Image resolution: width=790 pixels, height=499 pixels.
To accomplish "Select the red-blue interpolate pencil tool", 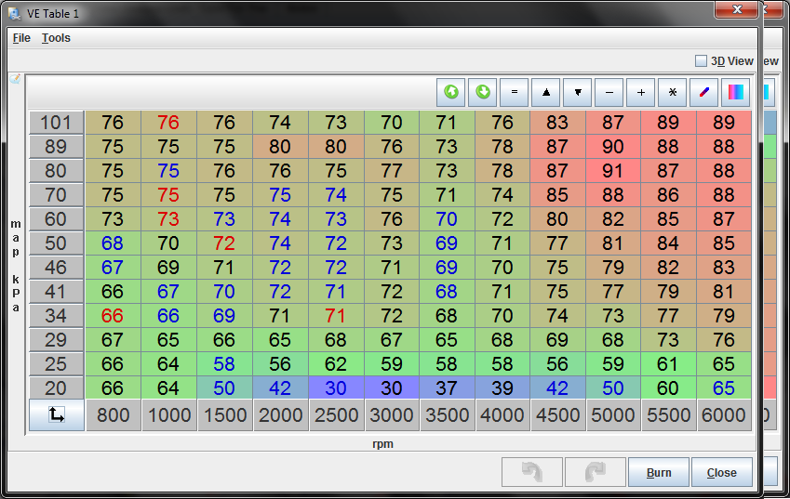I will [x=703, y=92].
